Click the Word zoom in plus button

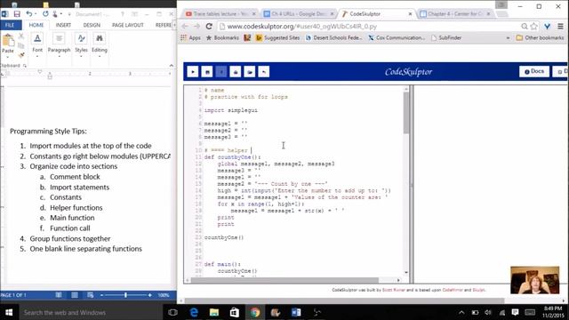[x=149, y=295]
